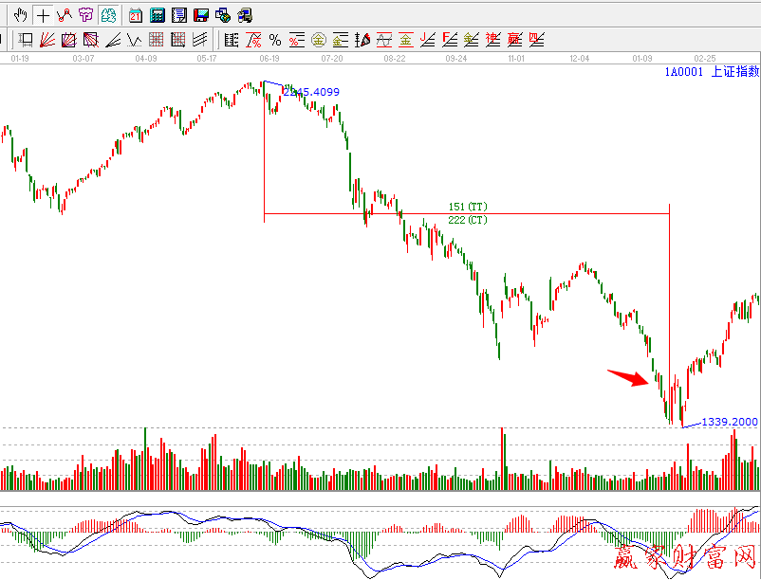Click the 06-19 date on the time axis

point(269,59)
